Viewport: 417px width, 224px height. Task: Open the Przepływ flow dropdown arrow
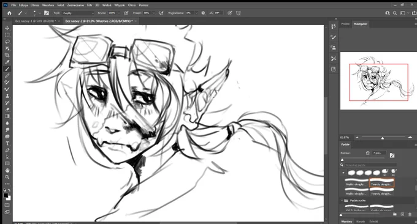tap(153, 13)
